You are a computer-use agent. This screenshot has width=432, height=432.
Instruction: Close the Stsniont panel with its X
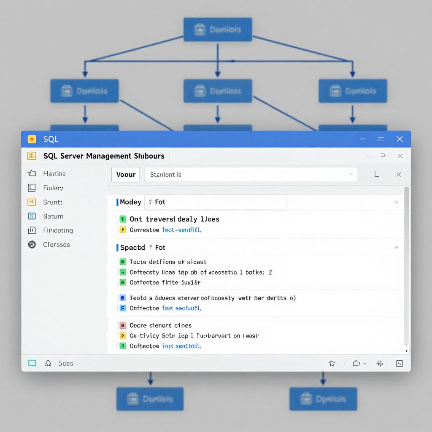pyautogui.click(x=399, y=174)
